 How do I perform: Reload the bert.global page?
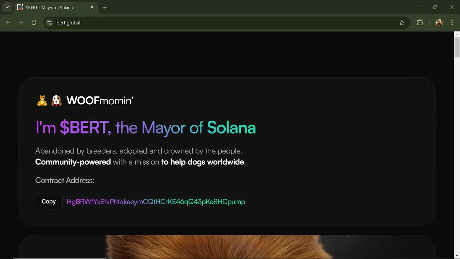(34, 23)
